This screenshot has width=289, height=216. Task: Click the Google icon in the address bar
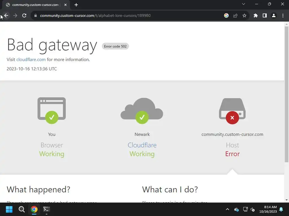point(226,16)
